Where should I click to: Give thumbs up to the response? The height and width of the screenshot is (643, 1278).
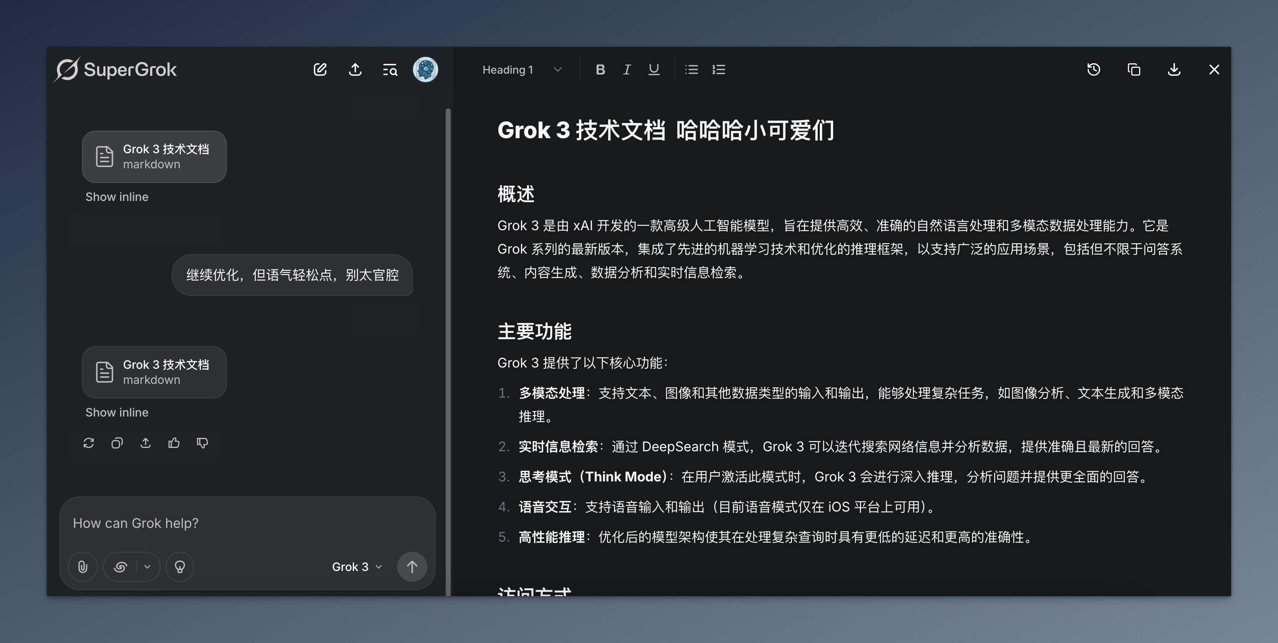tap(174, 443)
